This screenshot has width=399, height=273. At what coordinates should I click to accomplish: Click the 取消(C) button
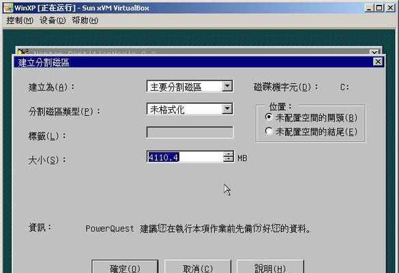coord(198,267)
